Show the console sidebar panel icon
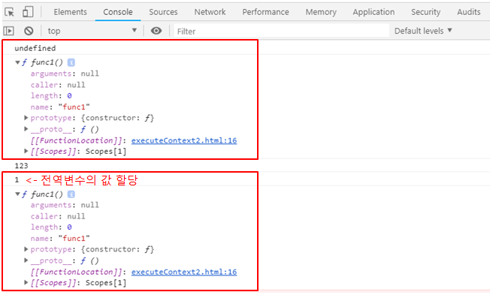 [x=9, y=31]
